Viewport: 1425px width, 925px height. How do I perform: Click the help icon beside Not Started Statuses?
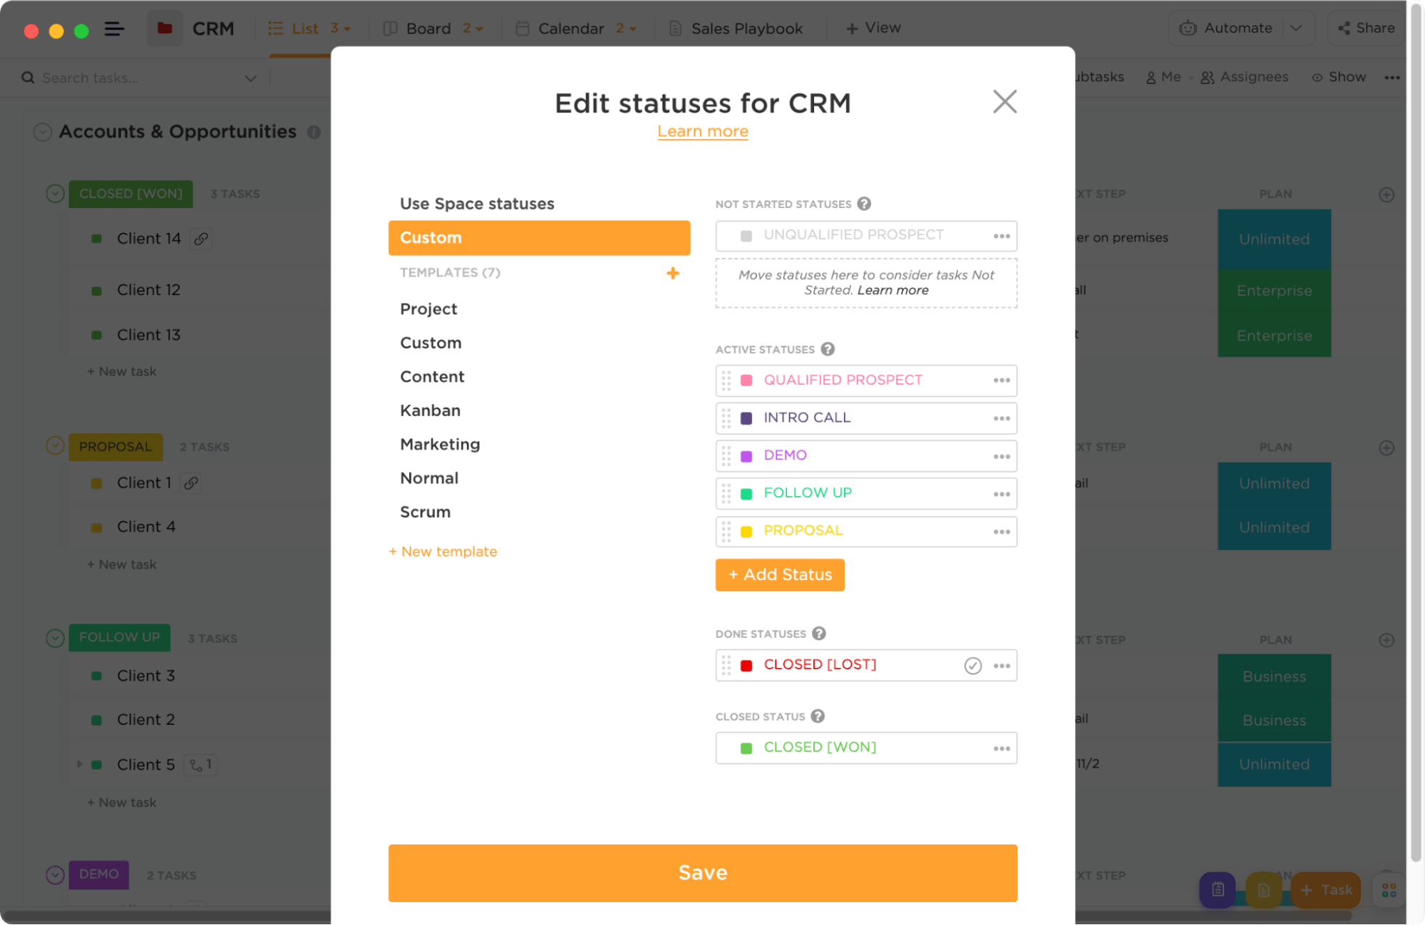pyautogui.click(x=864, y=204)
